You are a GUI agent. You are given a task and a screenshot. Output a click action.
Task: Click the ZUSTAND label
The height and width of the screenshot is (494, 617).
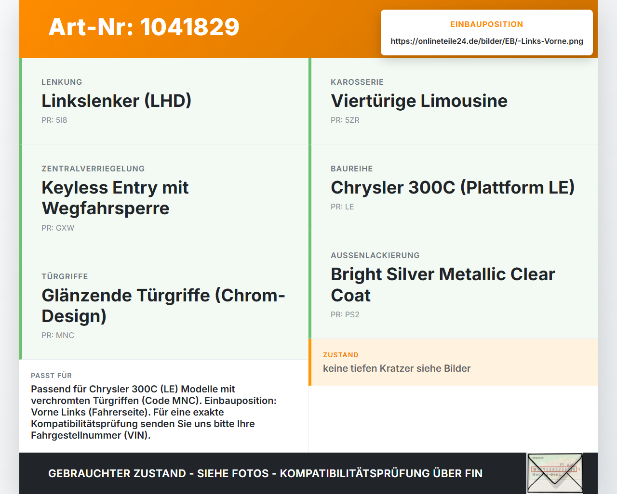341,355
